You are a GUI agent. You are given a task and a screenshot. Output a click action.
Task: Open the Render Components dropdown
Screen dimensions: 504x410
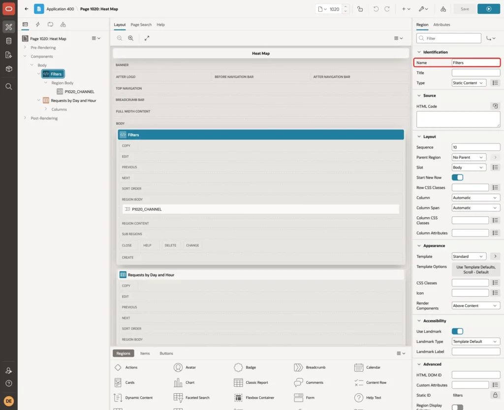click(x=476, y=306)
